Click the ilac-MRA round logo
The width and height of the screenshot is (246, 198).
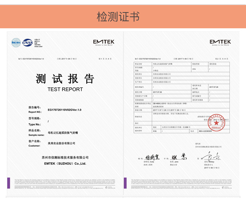[x=16, y=42]
